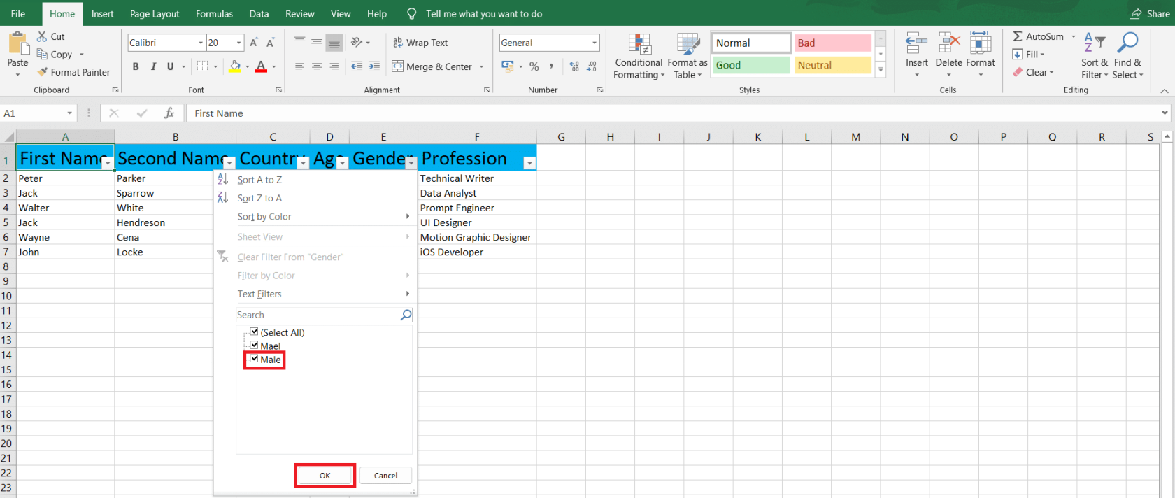
Task: Toggle the (Select All) checkbox
Action: tap(255, 332)
